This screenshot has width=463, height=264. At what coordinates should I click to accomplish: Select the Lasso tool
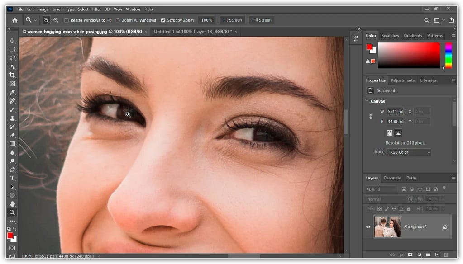coord(12,58)
